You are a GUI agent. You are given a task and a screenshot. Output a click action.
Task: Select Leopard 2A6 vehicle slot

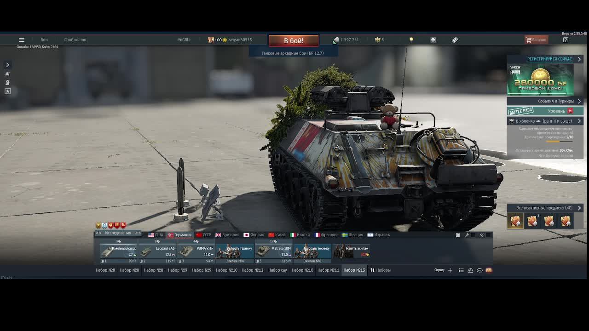click(x=157, y=251)
